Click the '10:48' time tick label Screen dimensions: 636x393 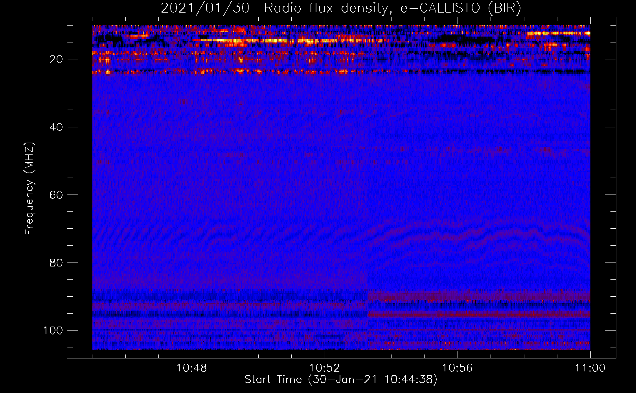tap(192, 368)
